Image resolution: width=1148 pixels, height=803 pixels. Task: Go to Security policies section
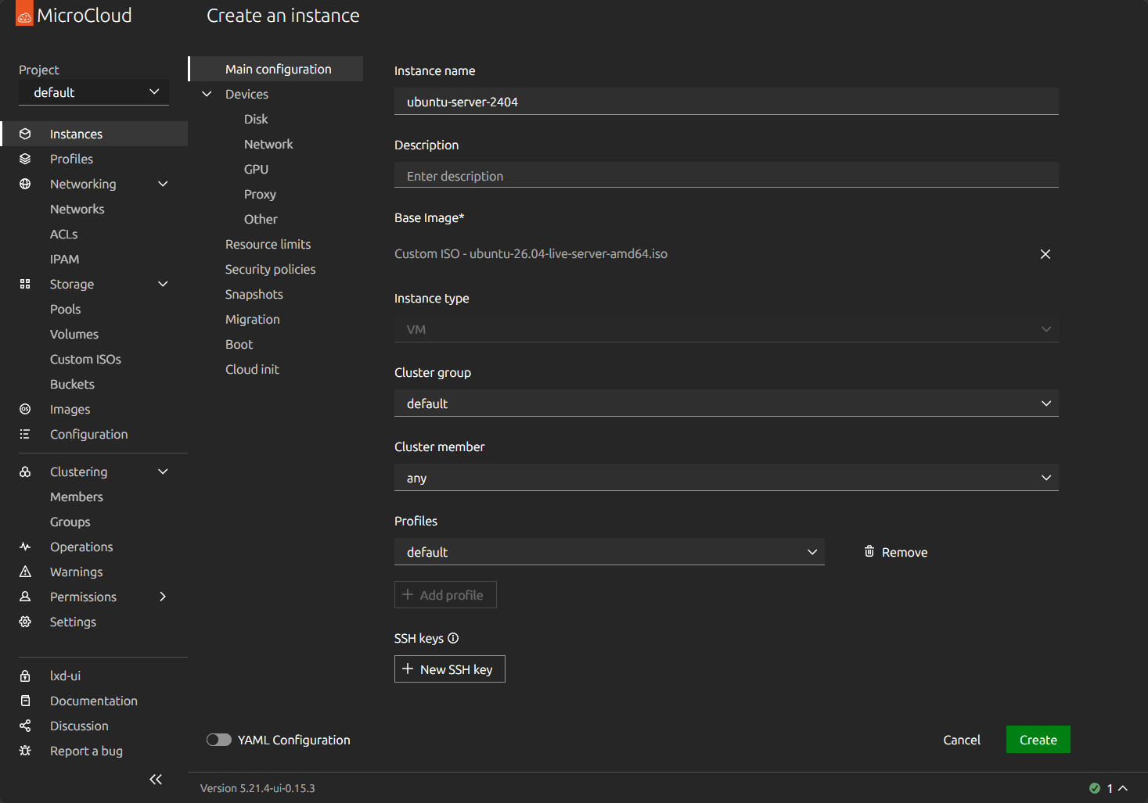point(270,269)
